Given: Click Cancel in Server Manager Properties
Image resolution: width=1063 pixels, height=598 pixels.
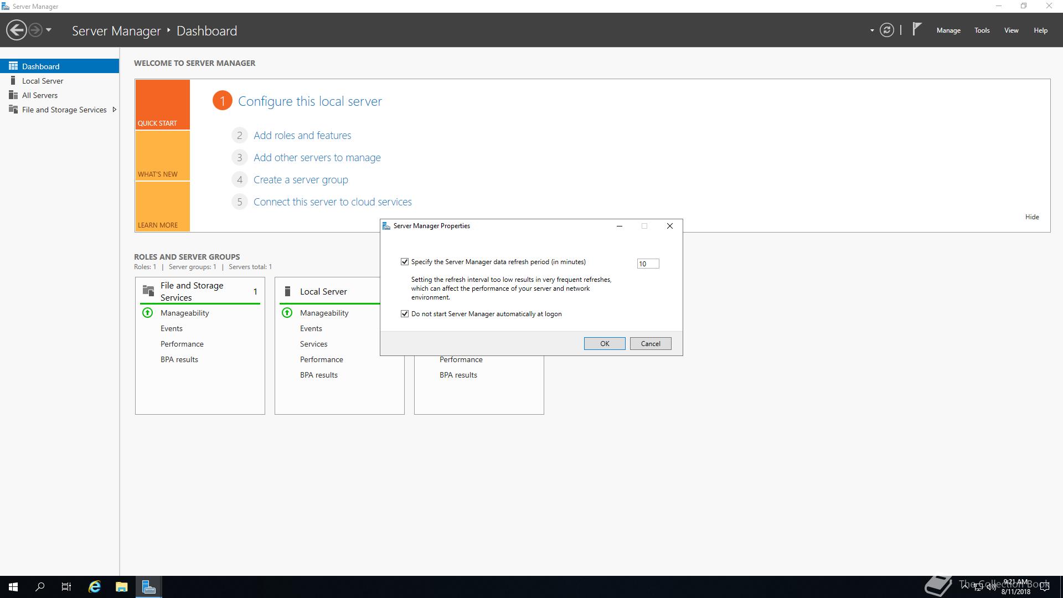Looking at the screenshot, I should point(651,344).
